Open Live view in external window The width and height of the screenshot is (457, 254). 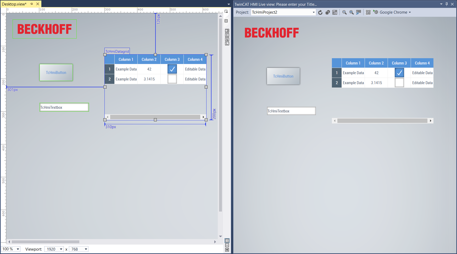[335, 12]
